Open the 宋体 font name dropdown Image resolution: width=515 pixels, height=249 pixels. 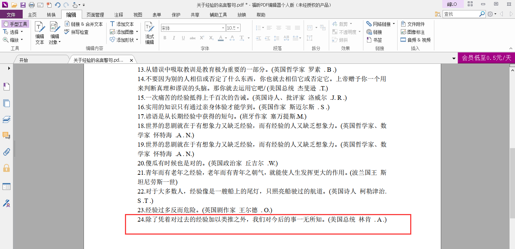pos(223,28)
